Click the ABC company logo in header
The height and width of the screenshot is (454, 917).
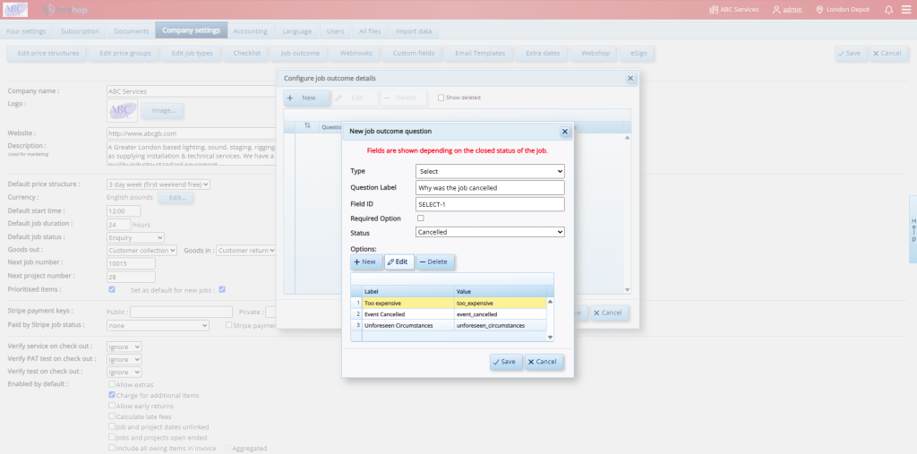tap(16, 9)
